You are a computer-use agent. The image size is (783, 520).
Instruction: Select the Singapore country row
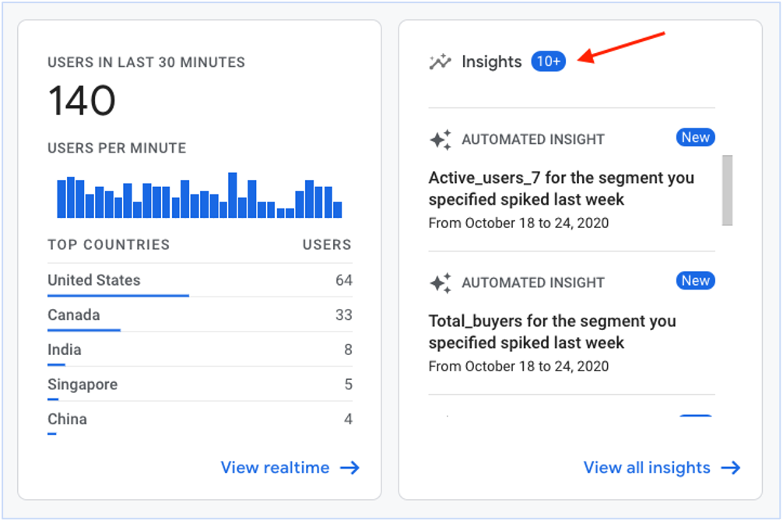pos(199,385)
